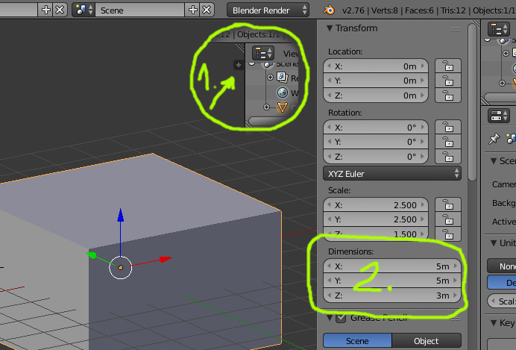Click the blue Z axis manipulator arrow

(x=121, y=216)
